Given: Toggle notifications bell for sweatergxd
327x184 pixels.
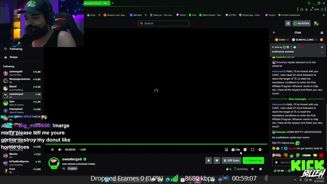Looking at the screenshot, I should coord(208,160).
